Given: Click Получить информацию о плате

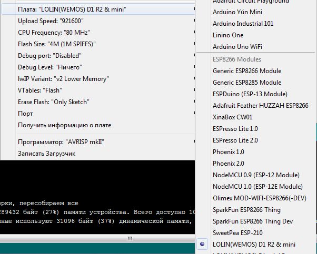Looking at the screenshot, I should [98, 125].
